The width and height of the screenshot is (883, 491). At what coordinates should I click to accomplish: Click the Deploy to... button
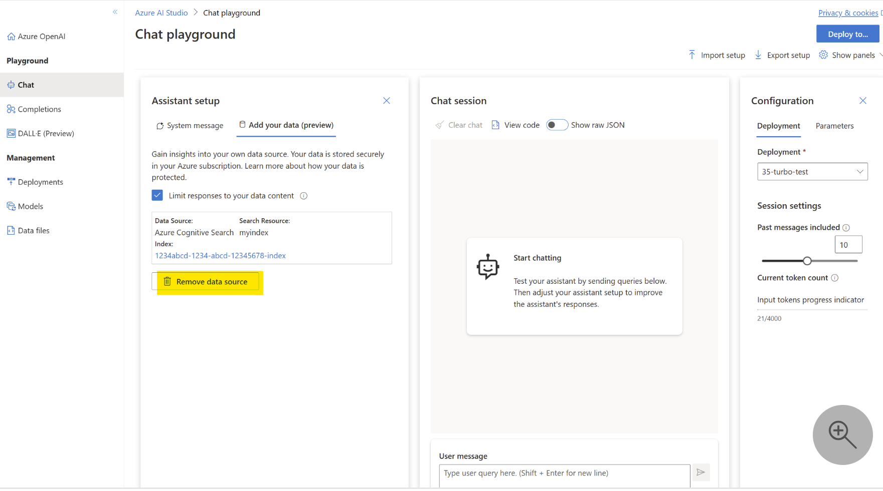click(x=847, y=34)
